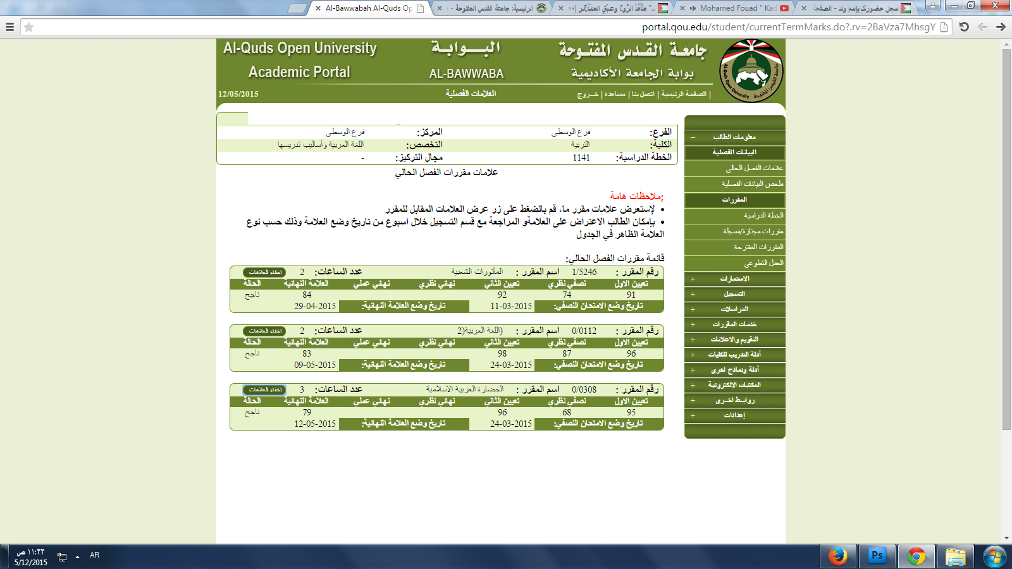Open a new tab with the new-tab button
The image size is (1012, 569).
(x=297, y=8)
